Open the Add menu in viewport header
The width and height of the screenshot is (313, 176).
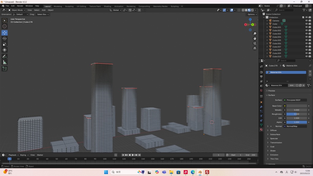click(x=43, y=10)
